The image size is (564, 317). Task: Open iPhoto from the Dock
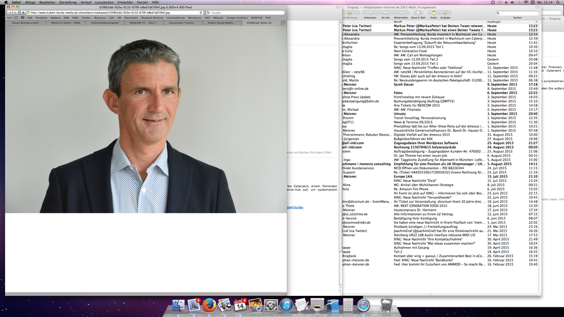225,305
